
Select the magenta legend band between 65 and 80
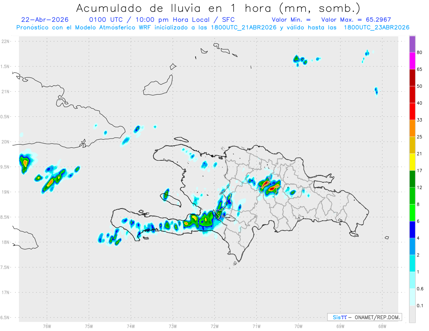[x=412, y=61]
